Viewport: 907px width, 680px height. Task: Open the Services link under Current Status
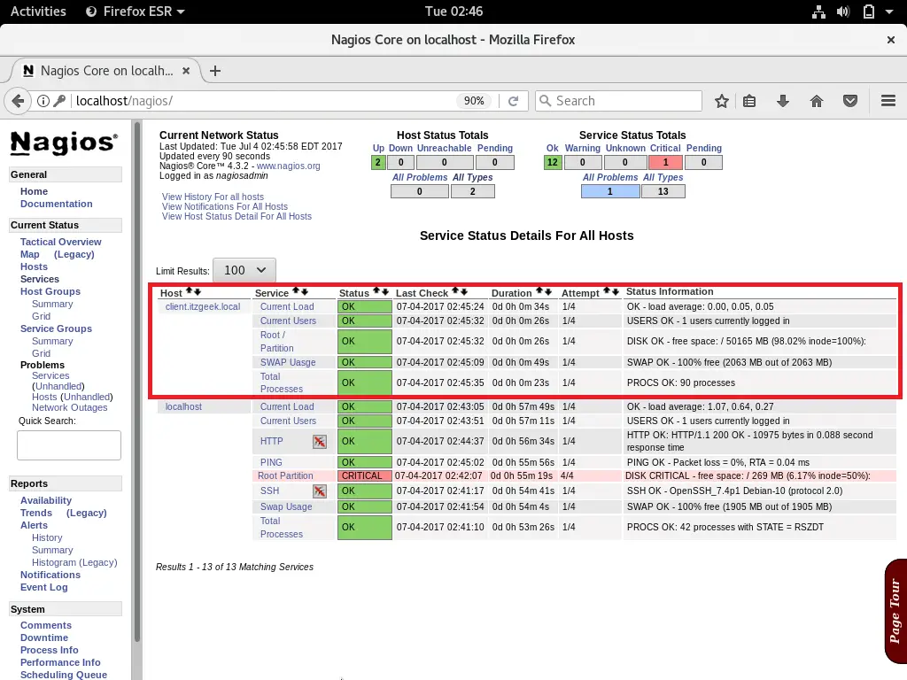pos(39,279)
